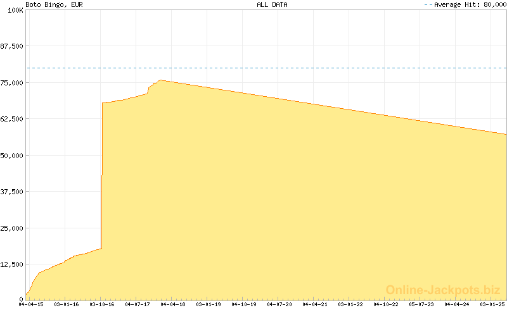Click the 04-04-18 date label
The height and width of the screenshot is (310, 507).
click(172, 304)
